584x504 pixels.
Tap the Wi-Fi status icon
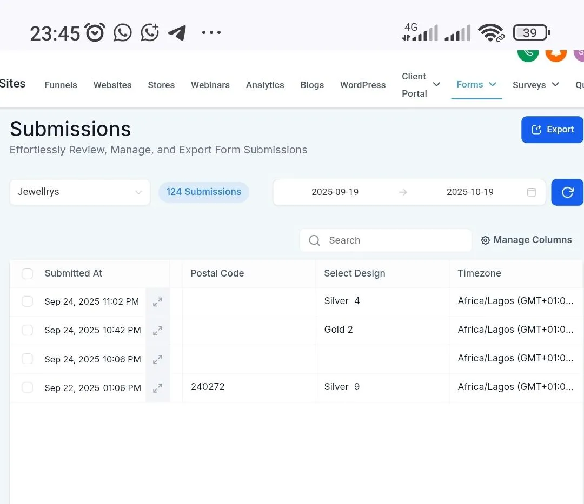point(491,33)
